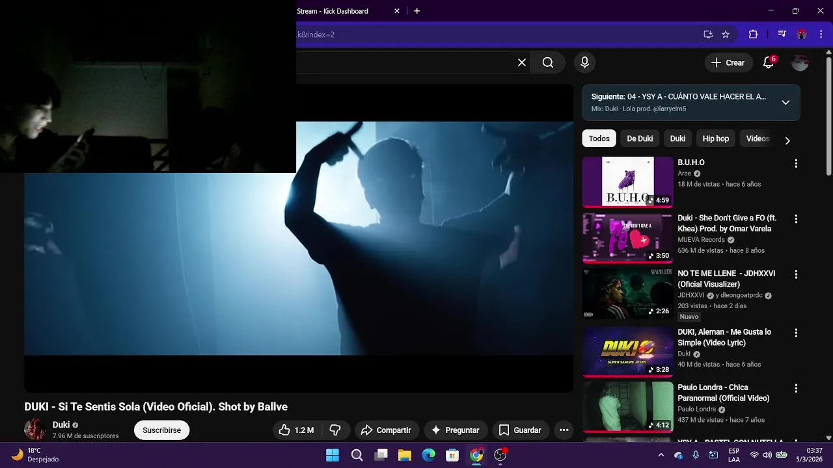Viewport: 833px width, 468px height.
Task: Select the Todos filter chip
Action: pos(599,138)
